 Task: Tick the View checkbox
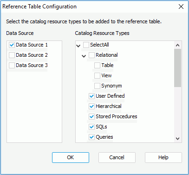point(97,75)
